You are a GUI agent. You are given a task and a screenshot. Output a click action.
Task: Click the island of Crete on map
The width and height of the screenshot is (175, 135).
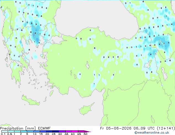30,101
